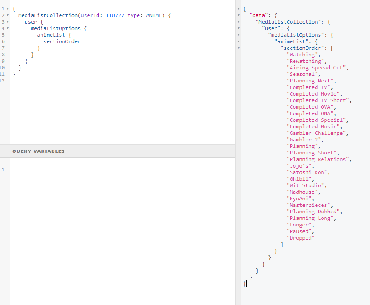This screenshot has height=305, width=370.
Task: Collapse the result root brace fold arrow
Action: [238, 9]
